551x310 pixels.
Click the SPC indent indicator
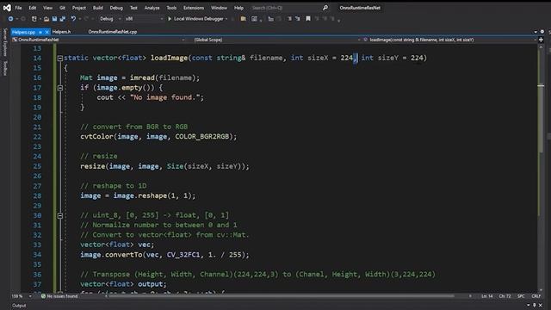pyautogui.click(x=521, y=296)
